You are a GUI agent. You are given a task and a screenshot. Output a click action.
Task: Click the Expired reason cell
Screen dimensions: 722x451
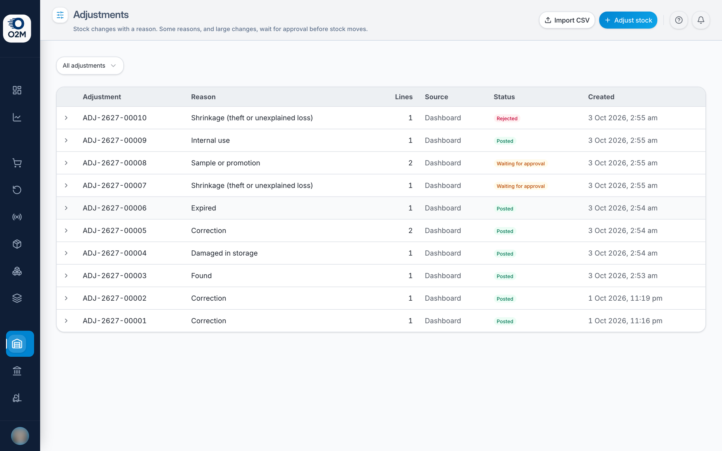[203, 208]
